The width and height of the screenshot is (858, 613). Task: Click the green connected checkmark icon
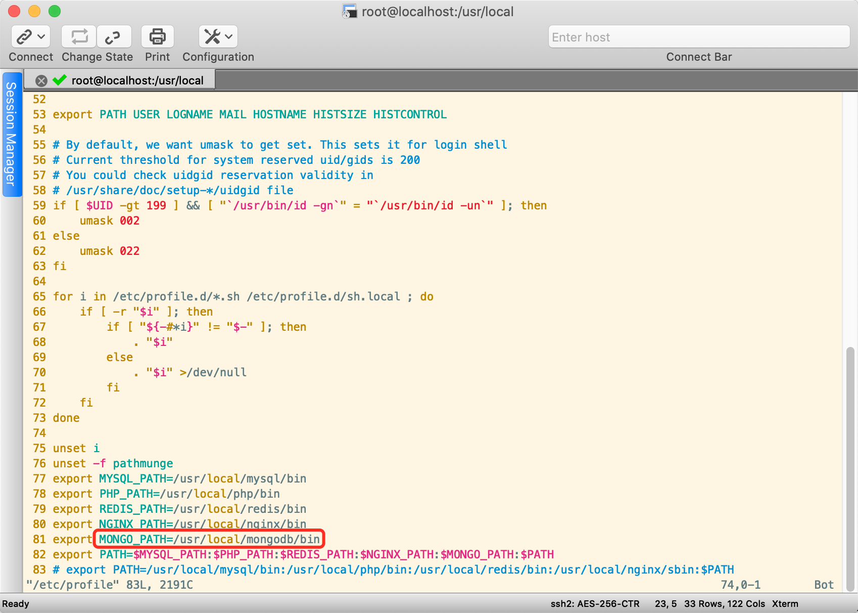pos(60,80)
